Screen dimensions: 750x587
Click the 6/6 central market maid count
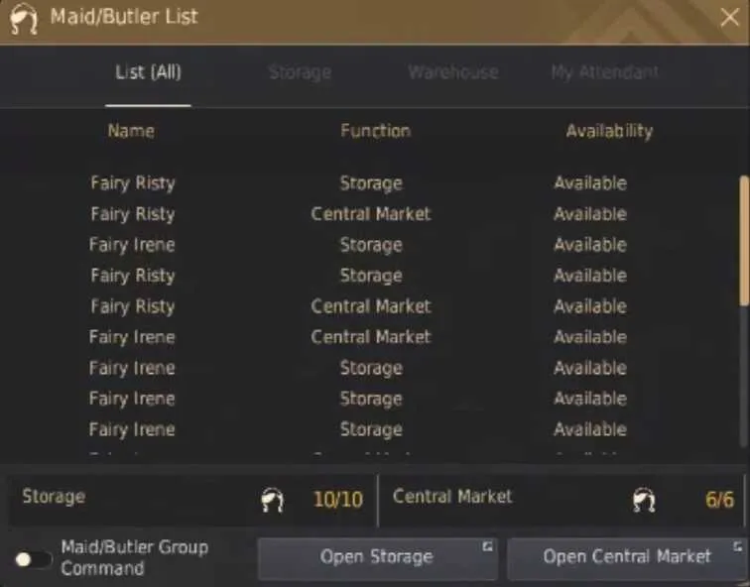(719, 500)
